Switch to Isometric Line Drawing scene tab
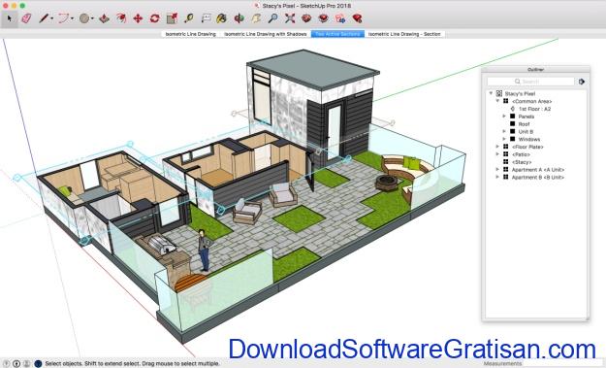The height and width of the screenshot is (368, 606). point(191,34)
